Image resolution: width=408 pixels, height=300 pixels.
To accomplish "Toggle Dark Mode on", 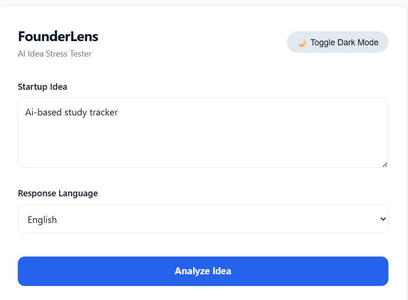I will [337, 43].
